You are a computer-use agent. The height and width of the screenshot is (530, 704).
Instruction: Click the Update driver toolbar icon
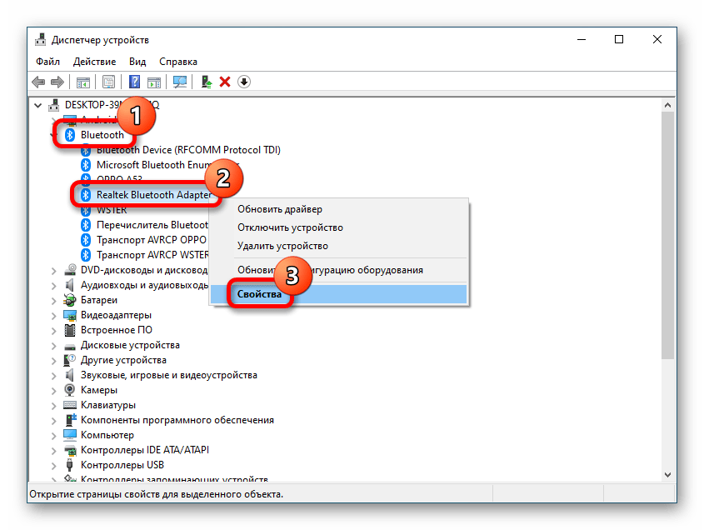click(x=206, y=82)
